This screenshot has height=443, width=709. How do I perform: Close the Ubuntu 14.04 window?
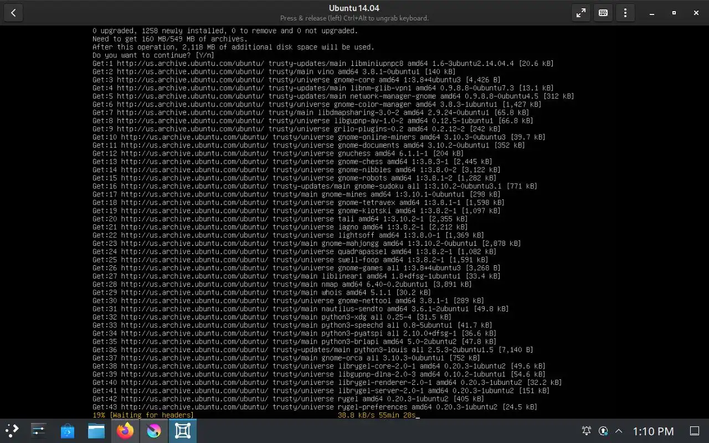[696, 13]
